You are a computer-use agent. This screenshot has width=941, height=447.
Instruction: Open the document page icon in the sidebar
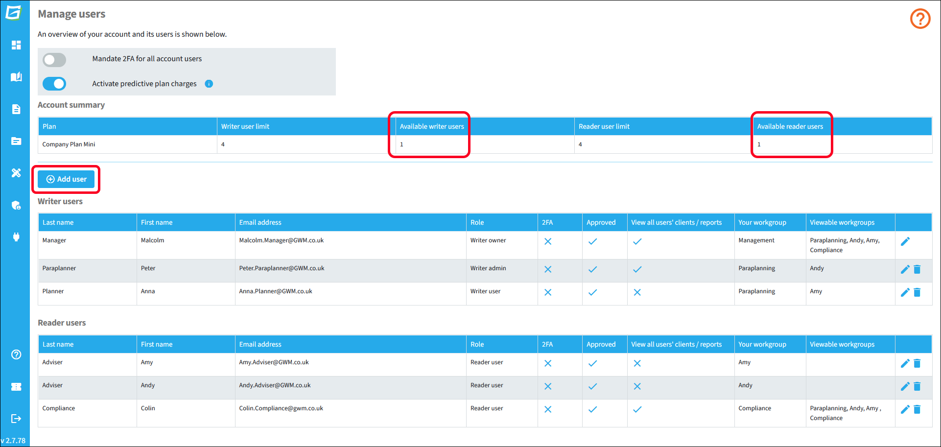coord(16,109)
